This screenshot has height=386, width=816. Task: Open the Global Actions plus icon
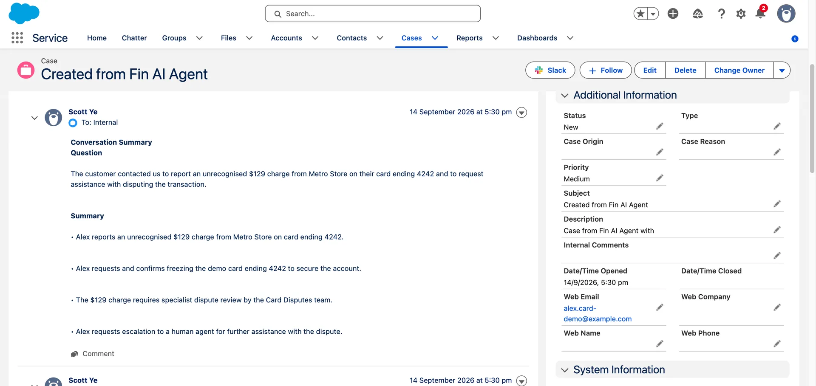[673, 14]
